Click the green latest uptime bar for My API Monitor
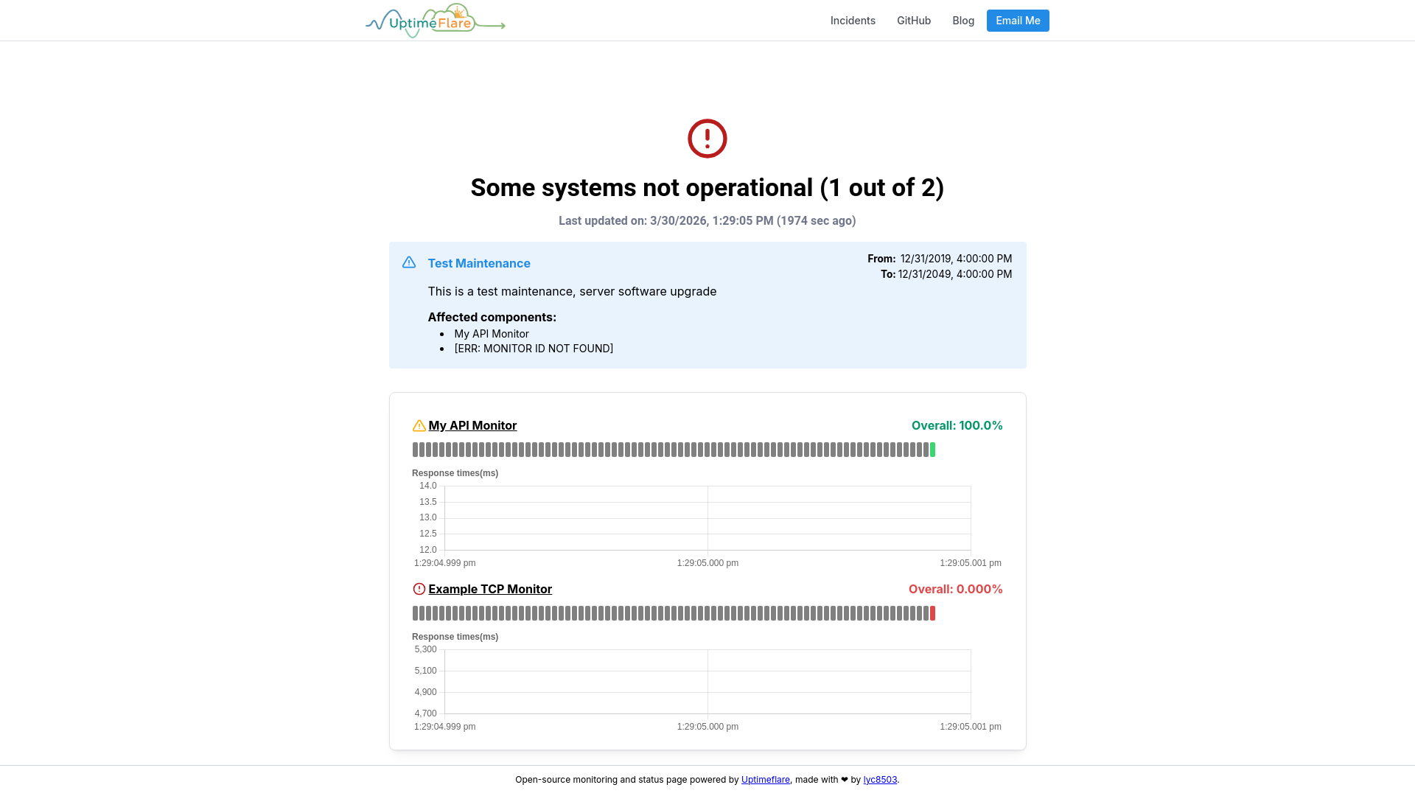The width and height of the screenshot is (1415, 796). (x=932, y=450)
